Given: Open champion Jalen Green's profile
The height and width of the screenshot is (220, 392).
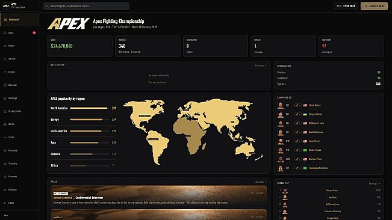Looking at the screenshot, I should [x=314, y=105].
